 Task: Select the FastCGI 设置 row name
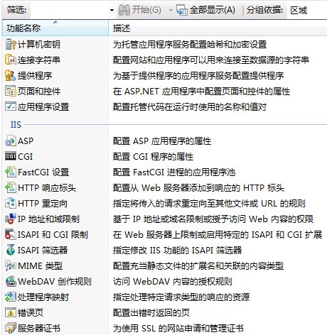[x=43, y=172]
